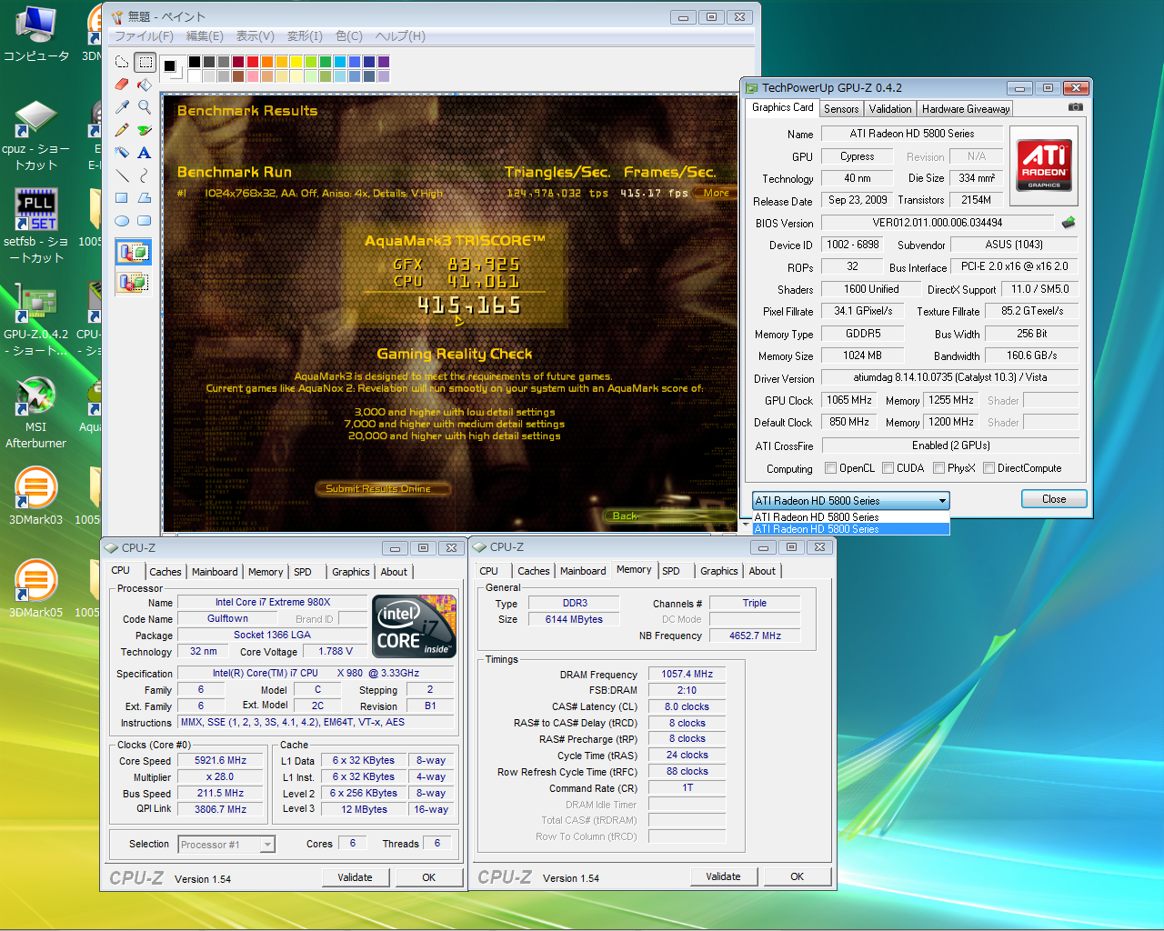
Task: Click the foreground/background color indicator in Paint
Action: [172, 68]
